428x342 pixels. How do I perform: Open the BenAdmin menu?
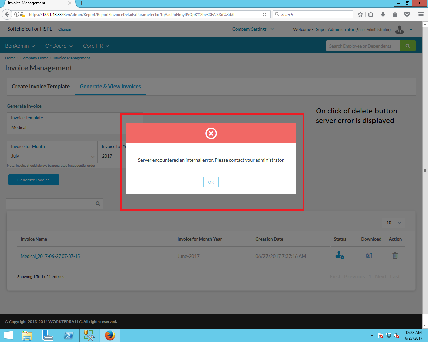[x=20, y=46]
